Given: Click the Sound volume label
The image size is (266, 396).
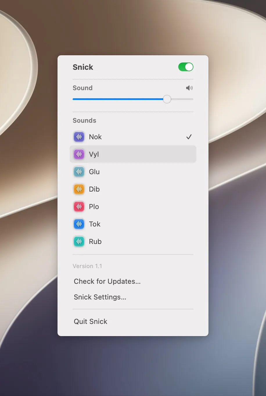Looking at the screenshot, I should point(82,88).
